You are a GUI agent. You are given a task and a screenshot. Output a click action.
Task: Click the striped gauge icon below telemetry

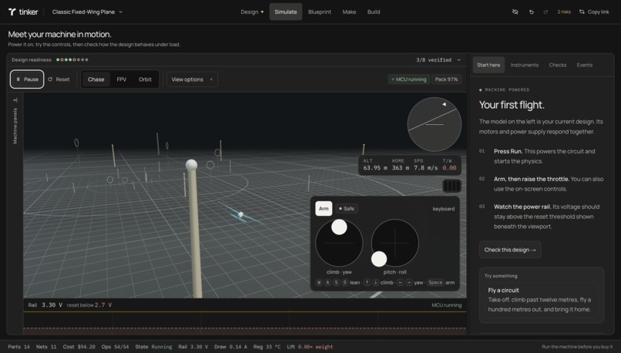click(x=451, y=186)
